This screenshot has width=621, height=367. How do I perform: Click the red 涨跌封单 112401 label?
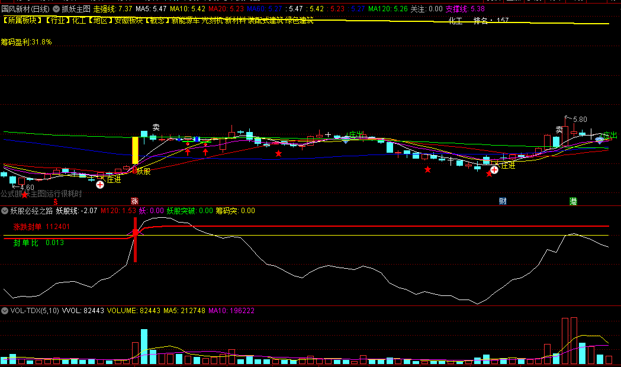pyautogui.click(x=41, y=227)
